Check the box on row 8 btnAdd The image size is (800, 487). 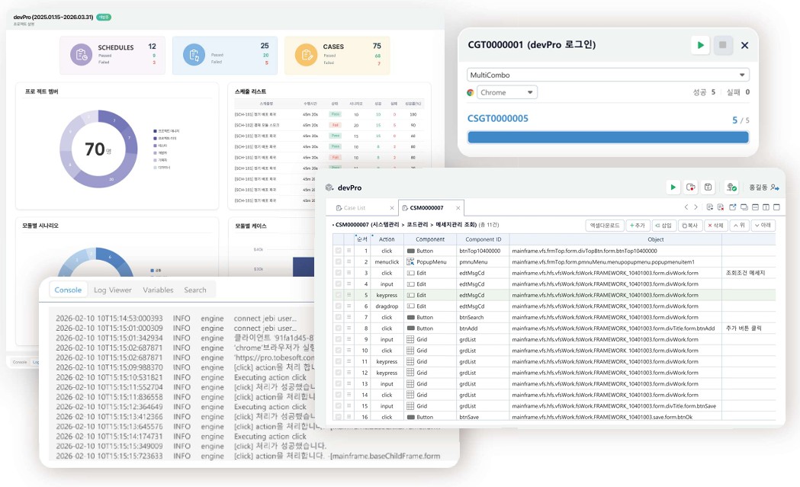coord(338,328)
